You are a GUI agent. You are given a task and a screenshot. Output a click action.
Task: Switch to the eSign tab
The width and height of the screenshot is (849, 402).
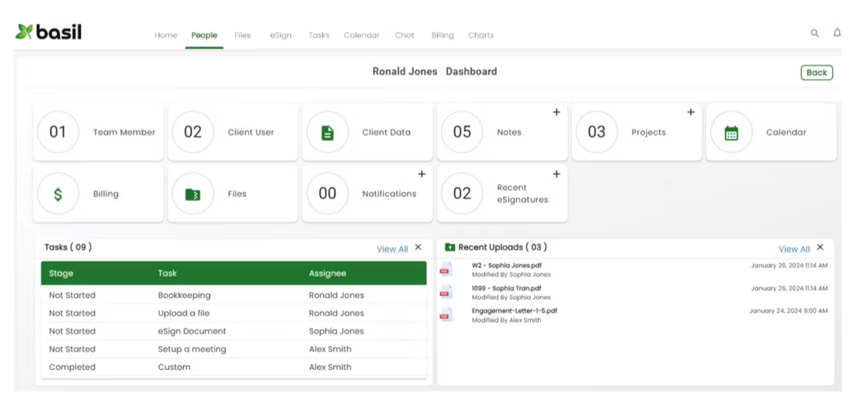(280, 35)
